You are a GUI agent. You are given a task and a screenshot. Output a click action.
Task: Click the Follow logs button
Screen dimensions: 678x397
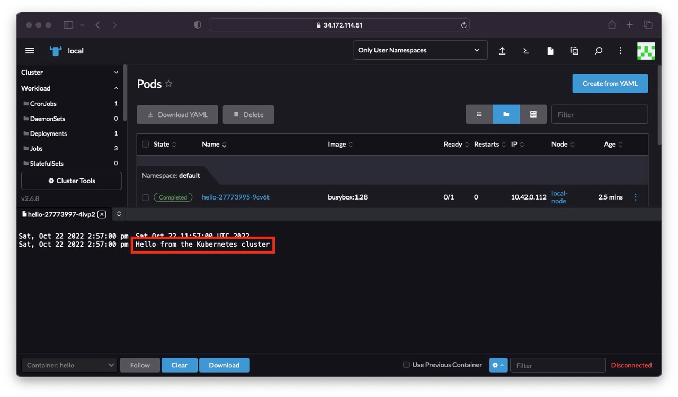coord(140,365)
